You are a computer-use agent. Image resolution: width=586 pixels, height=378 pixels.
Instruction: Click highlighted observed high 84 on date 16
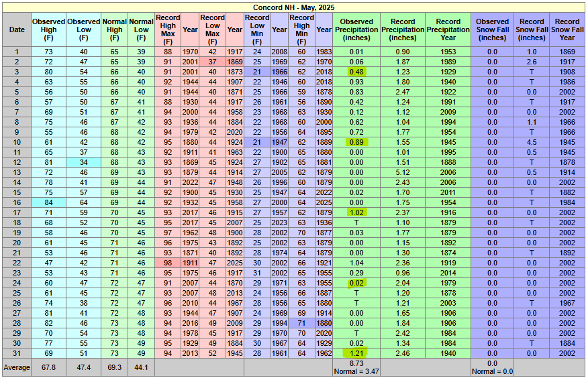48,202
